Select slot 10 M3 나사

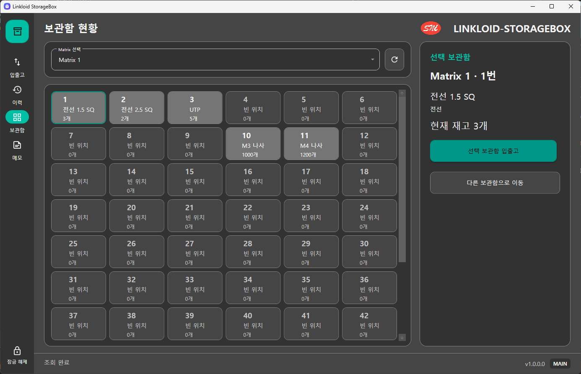(x=253, y=144)
